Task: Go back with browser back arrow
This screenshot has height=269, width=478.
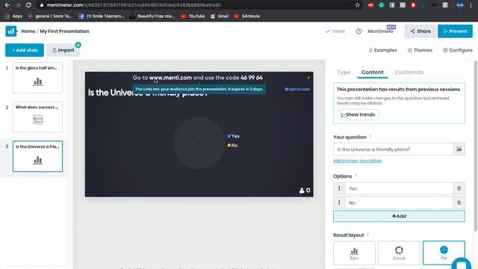Action: pos(7,5)
